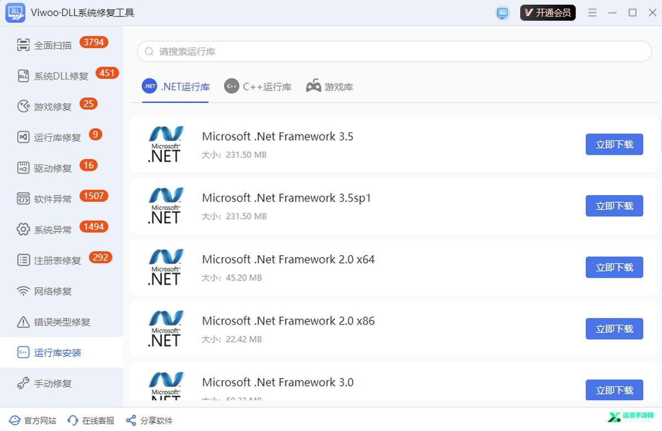Select 运行库安装 sidebar item

point(61,353)
